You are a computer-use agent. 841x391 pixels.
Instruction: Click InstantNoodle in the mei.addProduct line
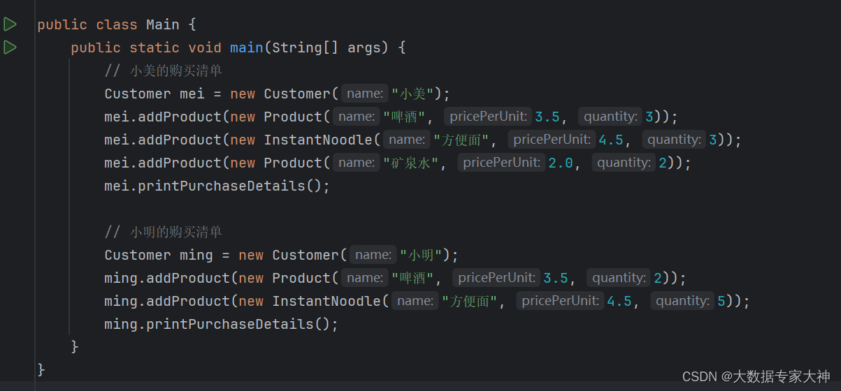click(x=318, y=140)
